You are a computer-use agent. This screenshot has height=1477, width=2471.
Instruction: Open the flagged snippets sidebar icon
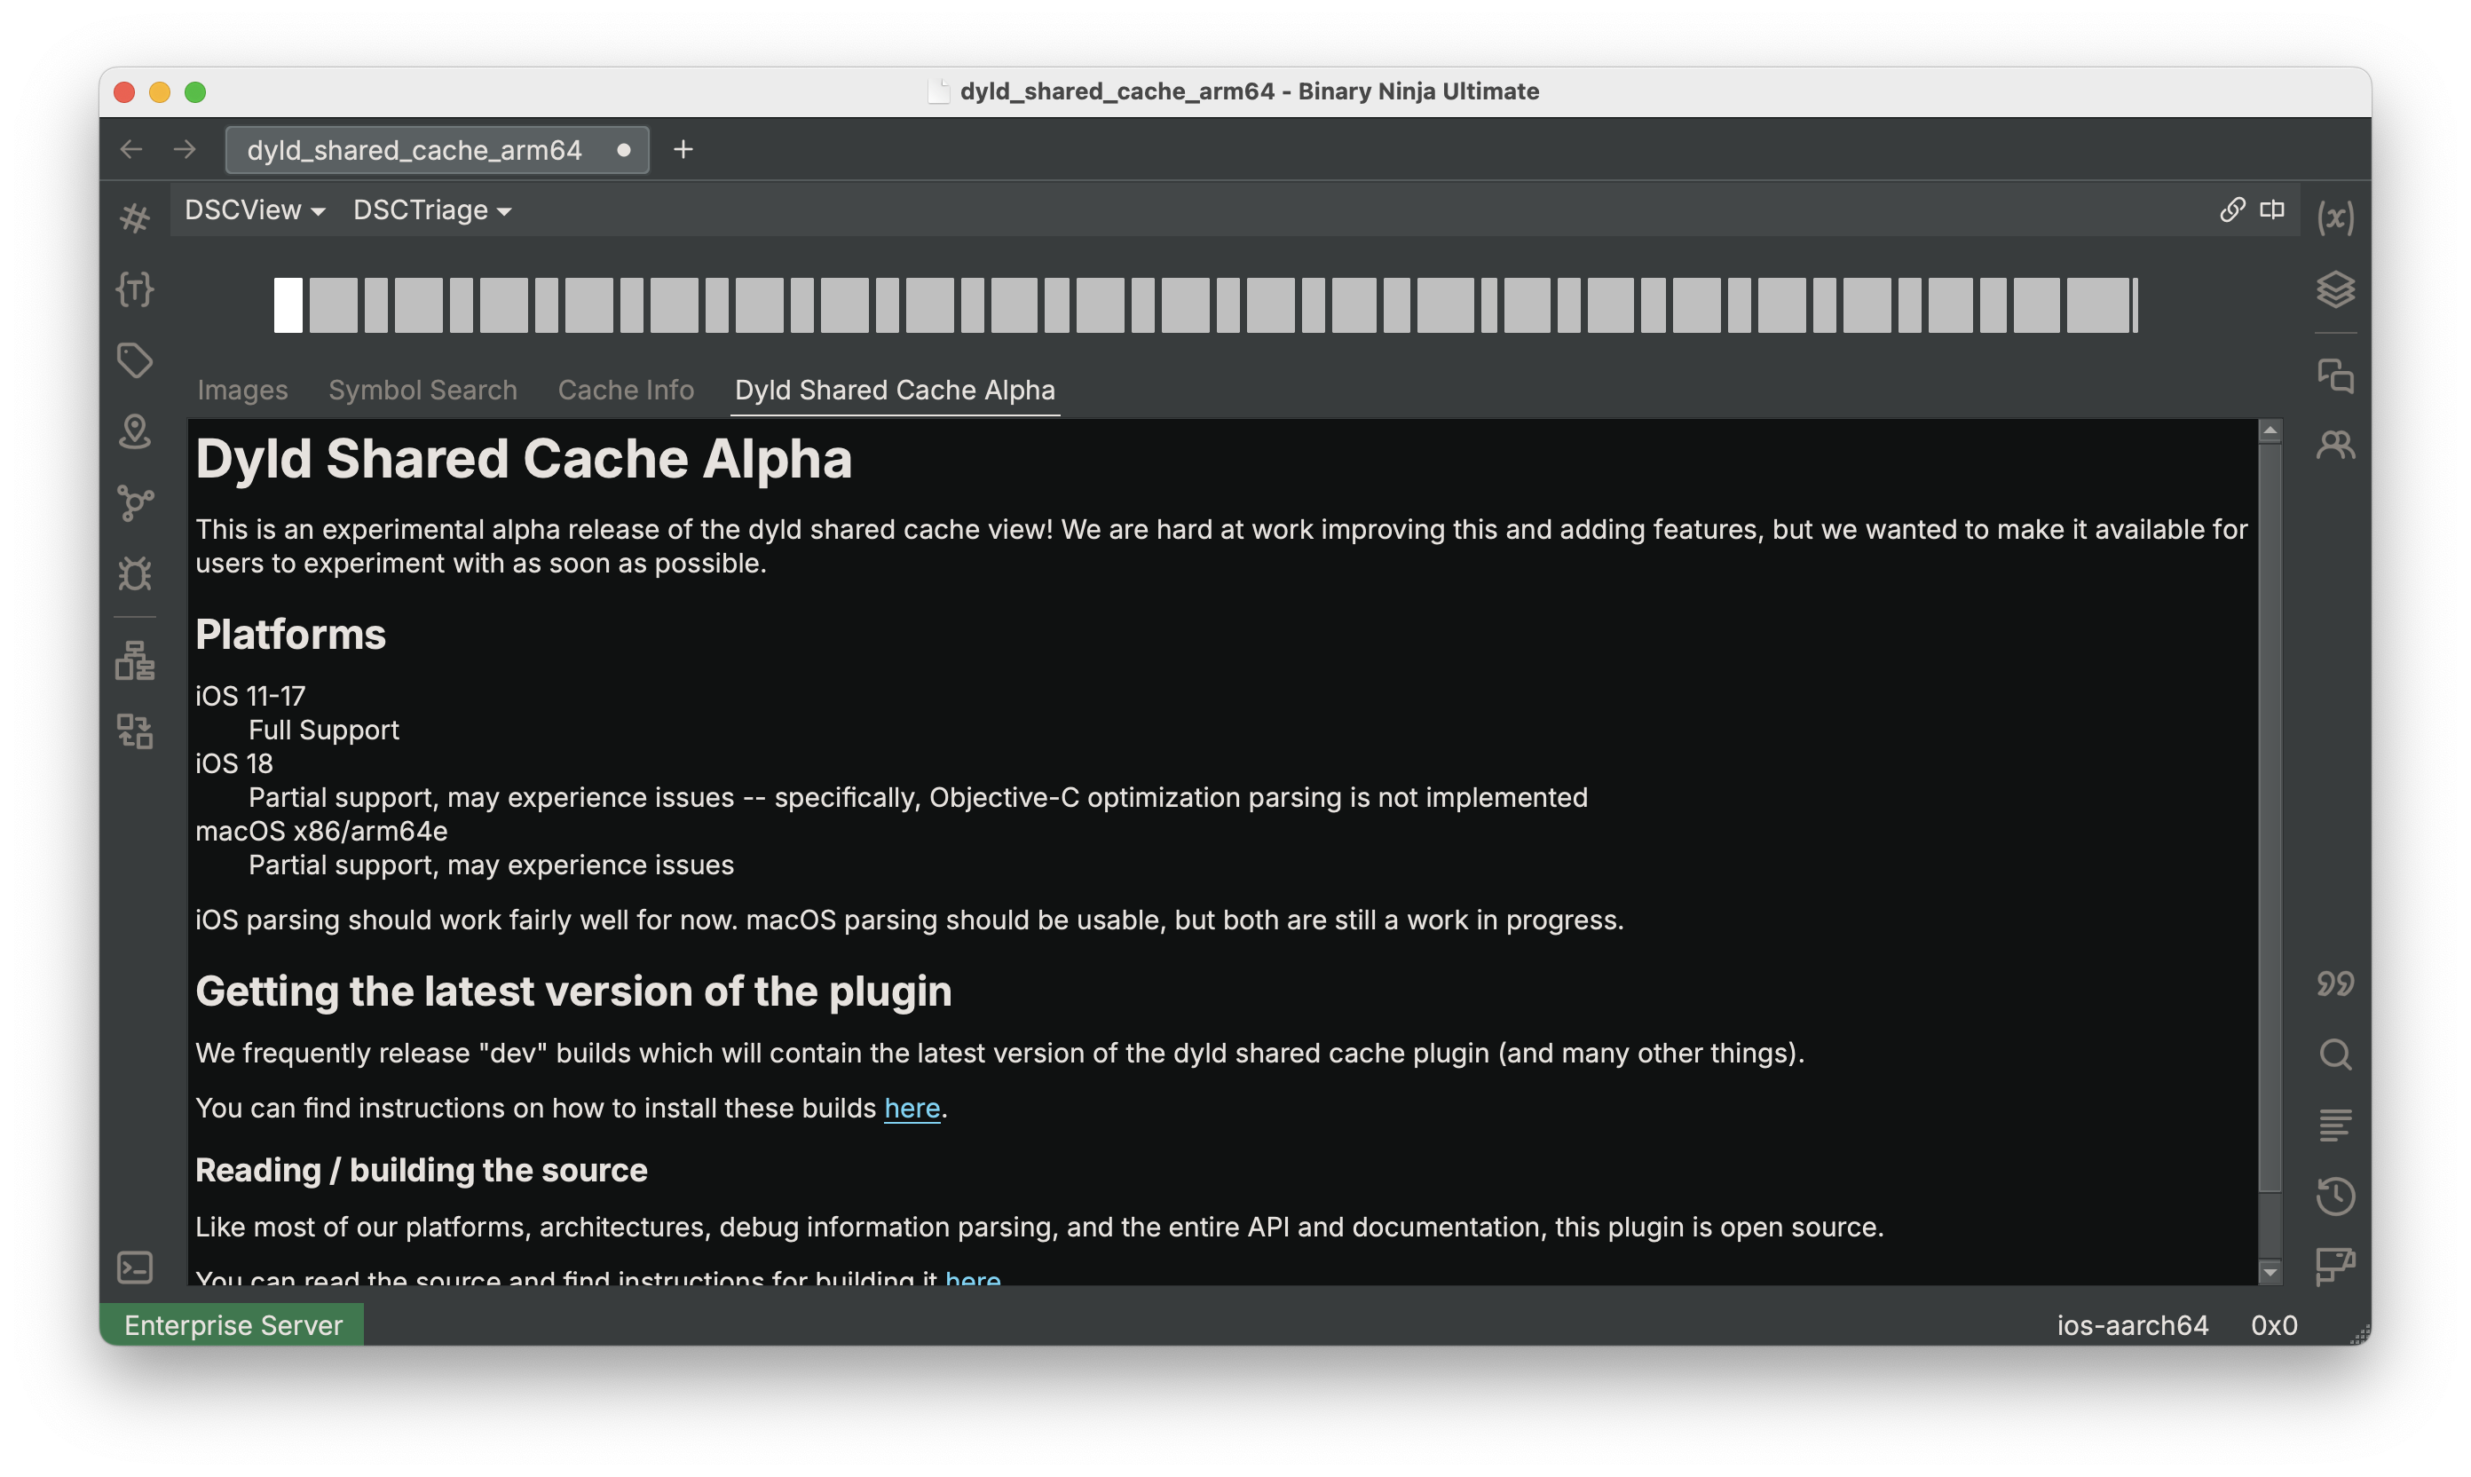2334,1267
